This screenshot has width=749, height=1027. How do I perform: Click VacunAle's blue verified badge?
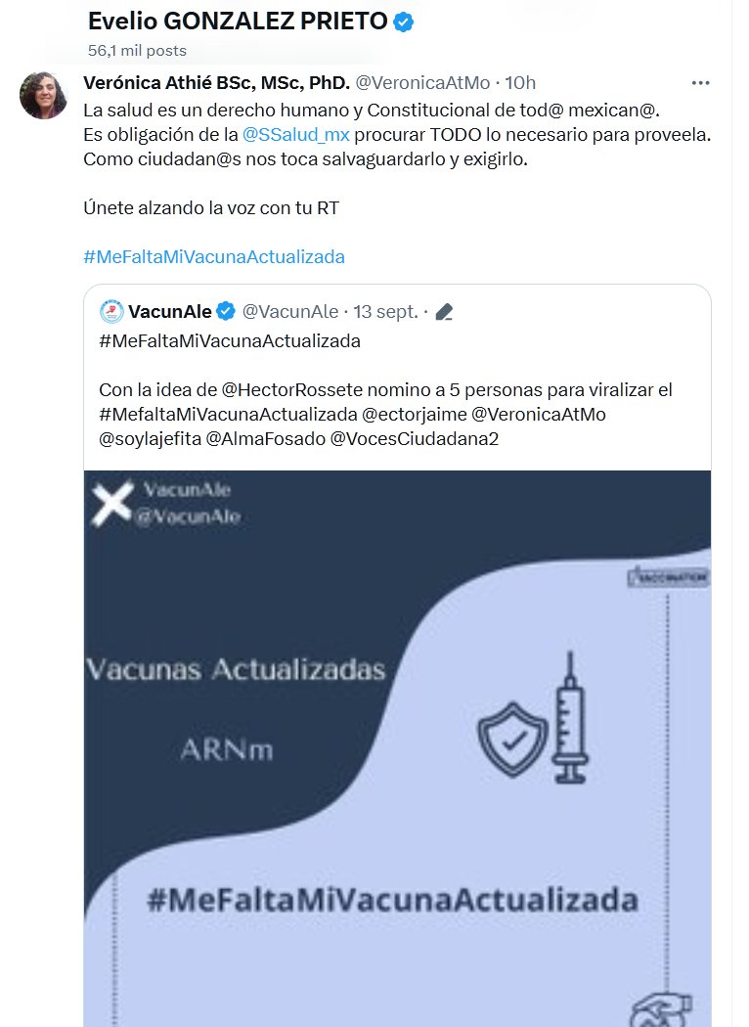(x=226, y=312)
